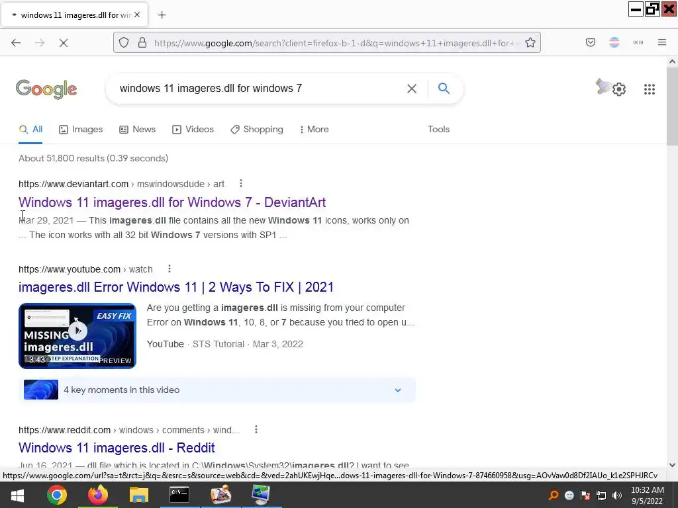The height and width of the screenshot is (508, 678).
Task: Open File Explorer from taskbar
Action: tap(138, 495)
